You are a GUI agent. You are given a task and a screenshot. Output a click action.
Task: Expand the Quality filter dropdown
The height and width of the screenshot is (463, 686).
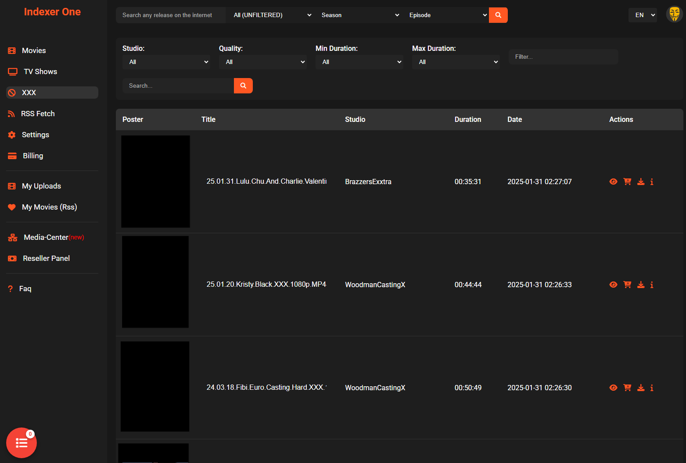tap(263, 62)
